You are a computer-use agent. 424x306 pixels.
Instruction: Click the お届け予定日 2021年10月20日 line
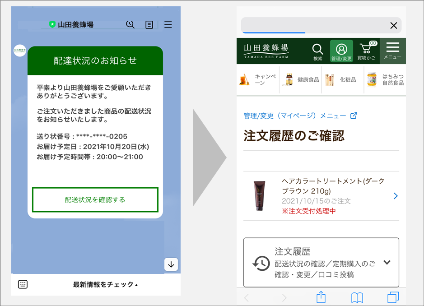93,147
